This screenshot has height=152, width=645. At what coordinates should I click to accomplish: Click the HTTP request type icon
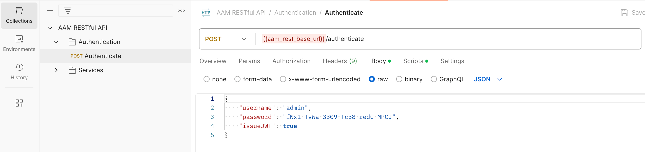206,13
